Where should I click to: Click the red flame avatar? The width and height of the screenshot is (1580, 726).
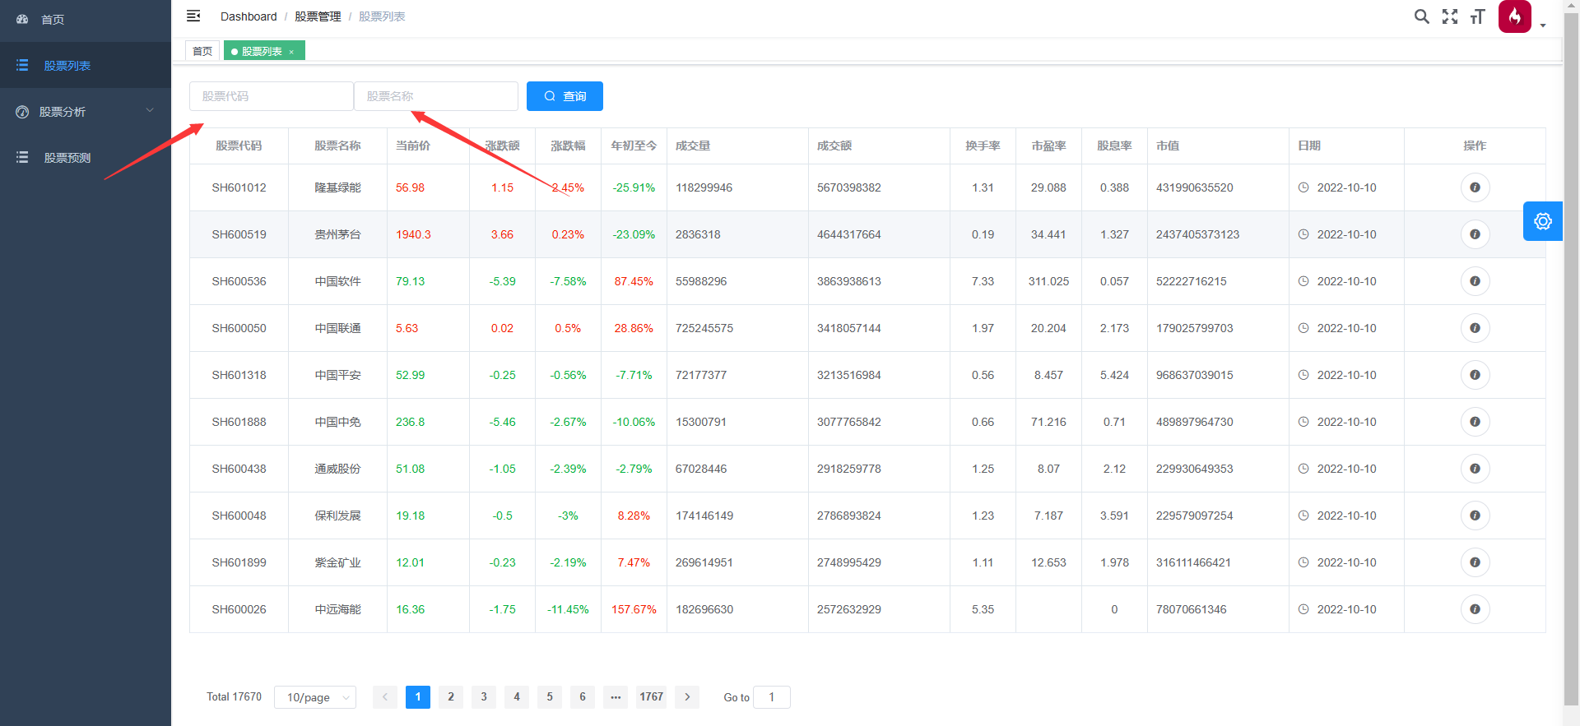click(1515, 16)
